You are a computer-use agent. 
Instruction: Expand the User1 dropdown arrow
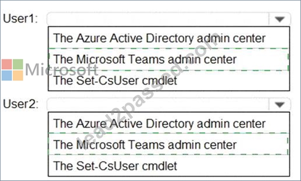[x=279, y=19]
